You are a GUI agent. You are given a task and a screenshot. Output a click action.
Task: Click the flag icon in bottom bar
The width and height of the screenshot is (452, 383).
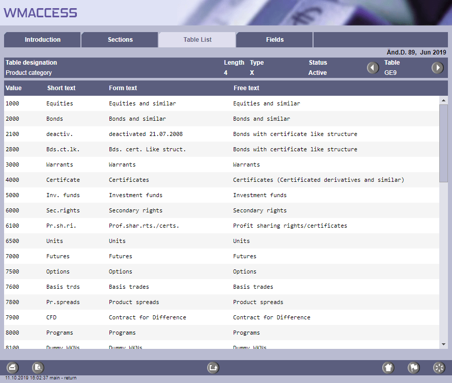click(x=413, y=367)
